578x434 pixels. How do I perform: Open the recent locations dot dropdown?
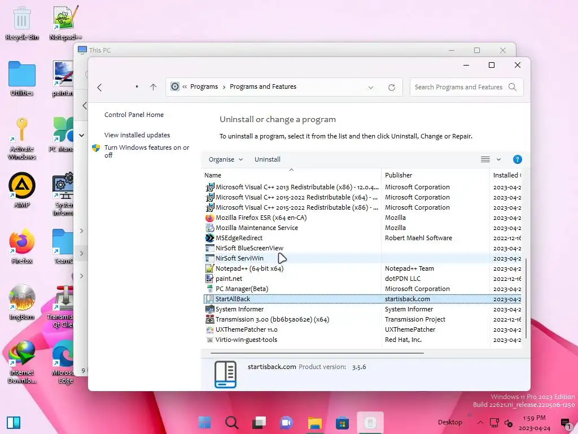point(137,86)
